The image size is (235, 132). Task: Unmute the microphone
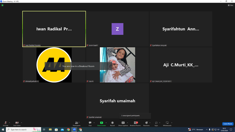coord(6,124)
